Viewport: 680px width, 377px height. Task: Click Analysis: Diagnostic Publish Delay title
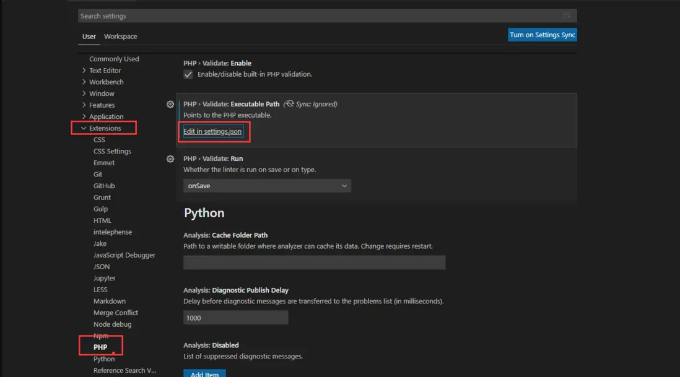[236, 290]
